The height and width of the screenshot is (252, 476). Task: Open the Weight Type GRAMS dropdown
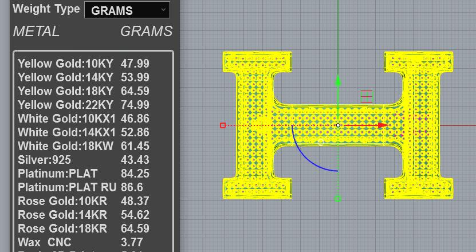pos(127,10)
